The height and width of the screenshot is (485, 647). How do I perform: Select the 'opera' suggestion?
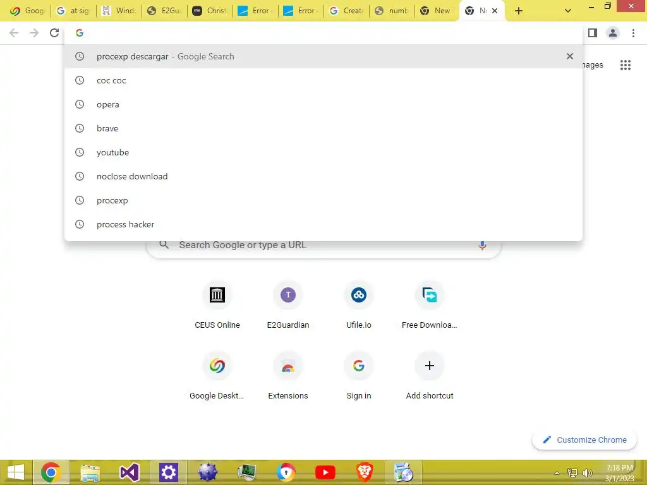pos(323,104)
